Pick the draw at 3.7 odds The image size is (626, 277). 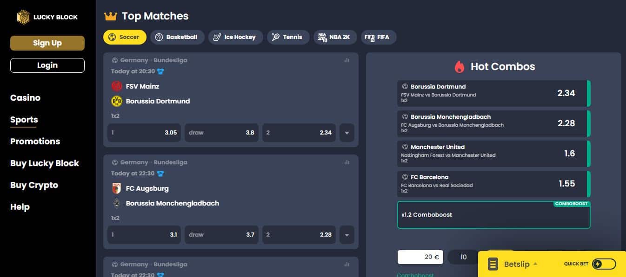(221, 235)
